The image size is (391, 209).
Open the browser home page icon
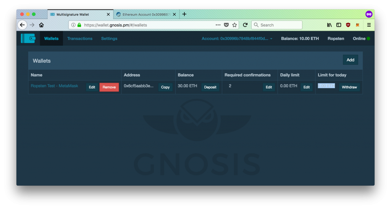click(41, 25)
